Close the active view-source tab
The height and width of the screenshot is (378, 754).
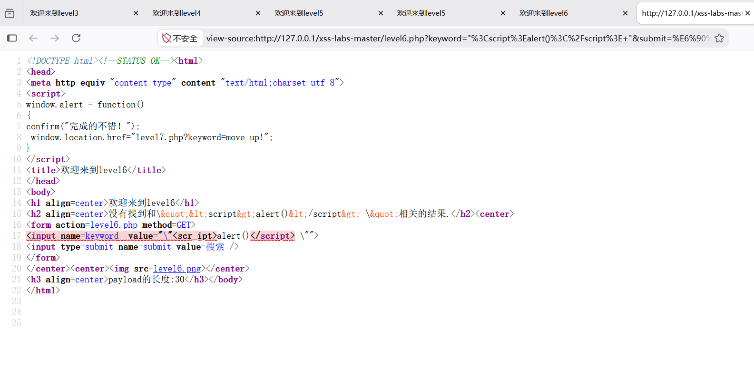coord(747,13)
